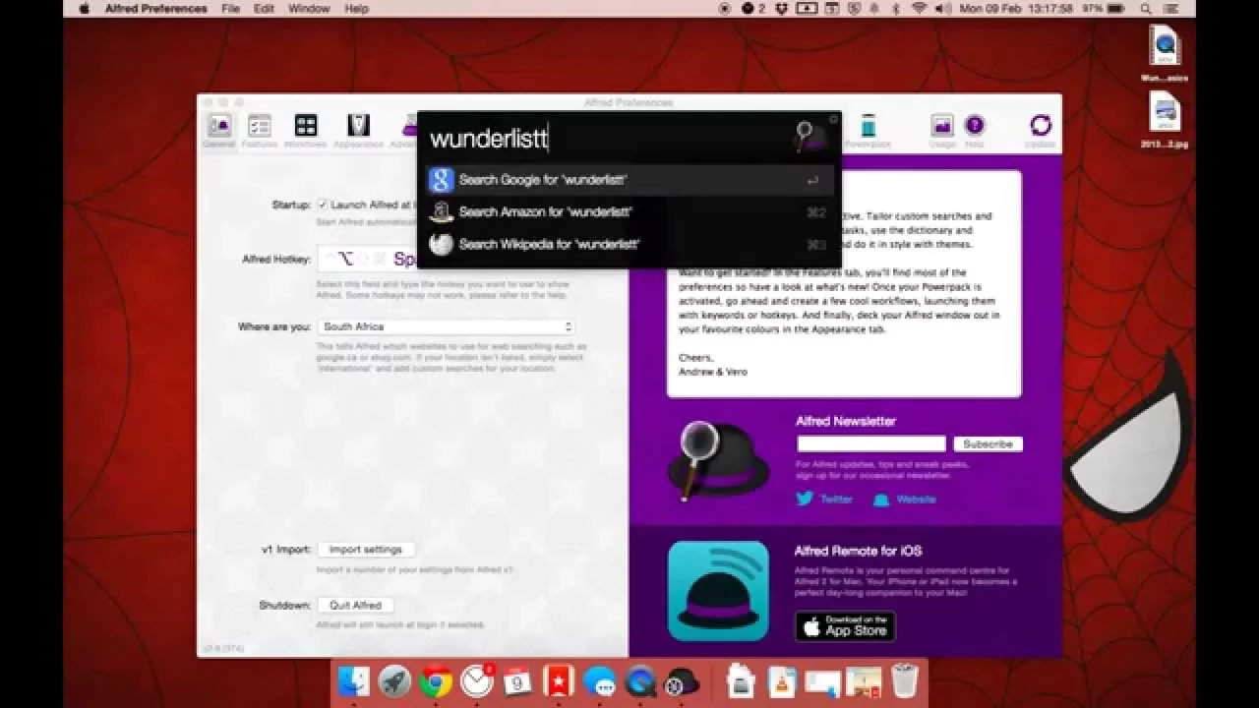The height and width of the screenshot is (708, 1259).
Task: Open Google Chrome from the Dock
Action: [436, 681]
